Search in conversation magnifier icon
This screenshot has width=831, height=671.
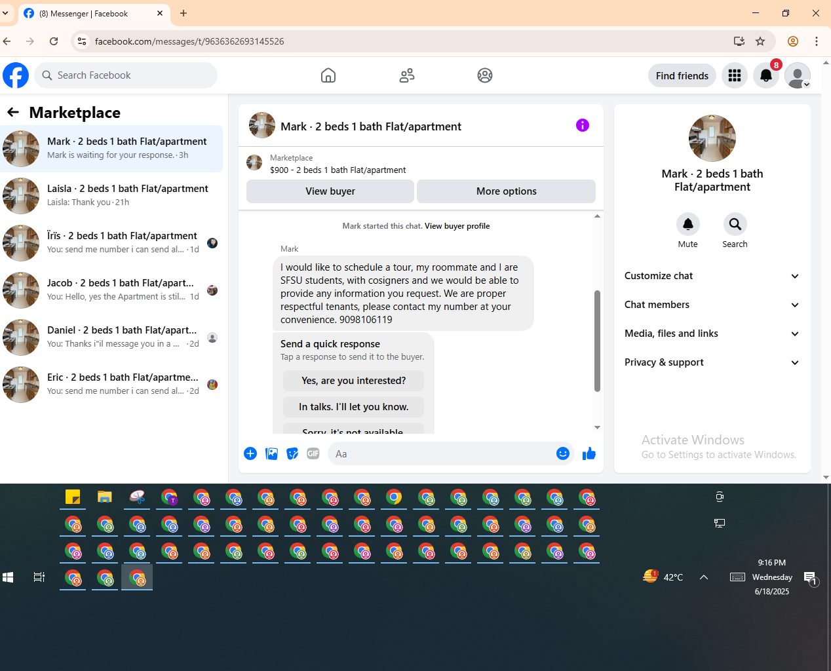pos(735,224)
